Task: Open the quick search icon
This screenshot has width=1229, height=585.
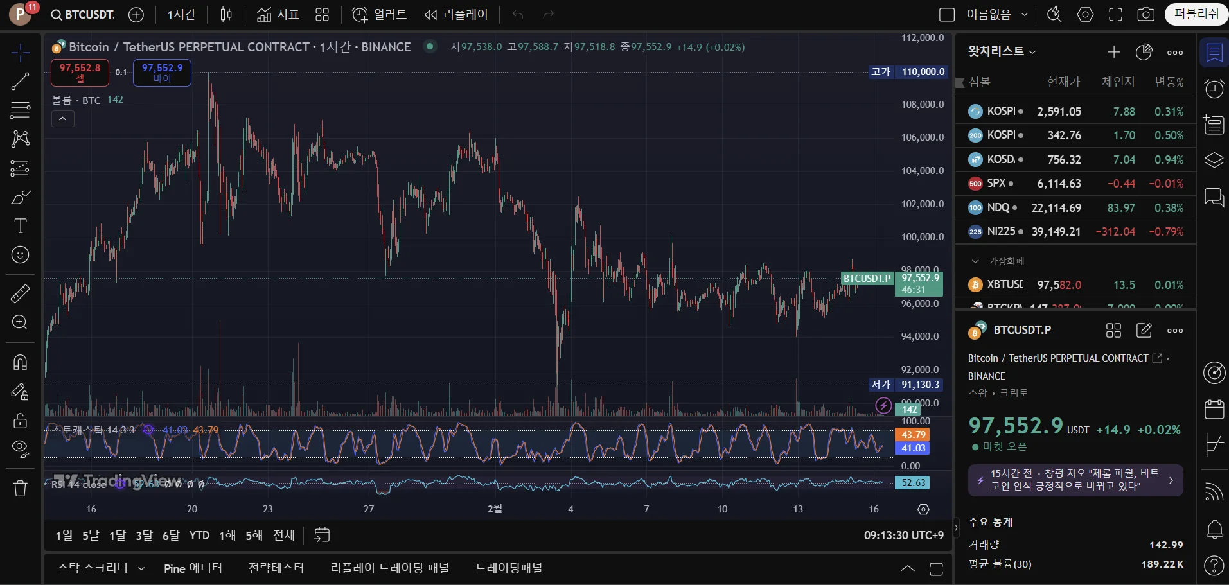Action: point(1054,14)
